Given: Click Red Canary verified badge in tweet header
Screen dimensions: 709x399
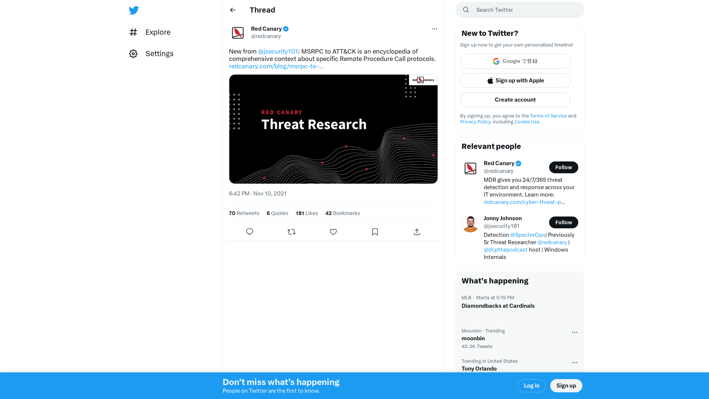Looking at the screenshot, I should point(286,29).
